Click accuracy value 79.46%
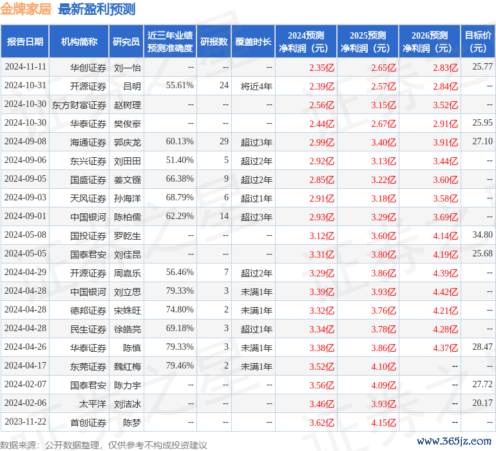Screen dimensions: 496x451 tap(180, 365)
